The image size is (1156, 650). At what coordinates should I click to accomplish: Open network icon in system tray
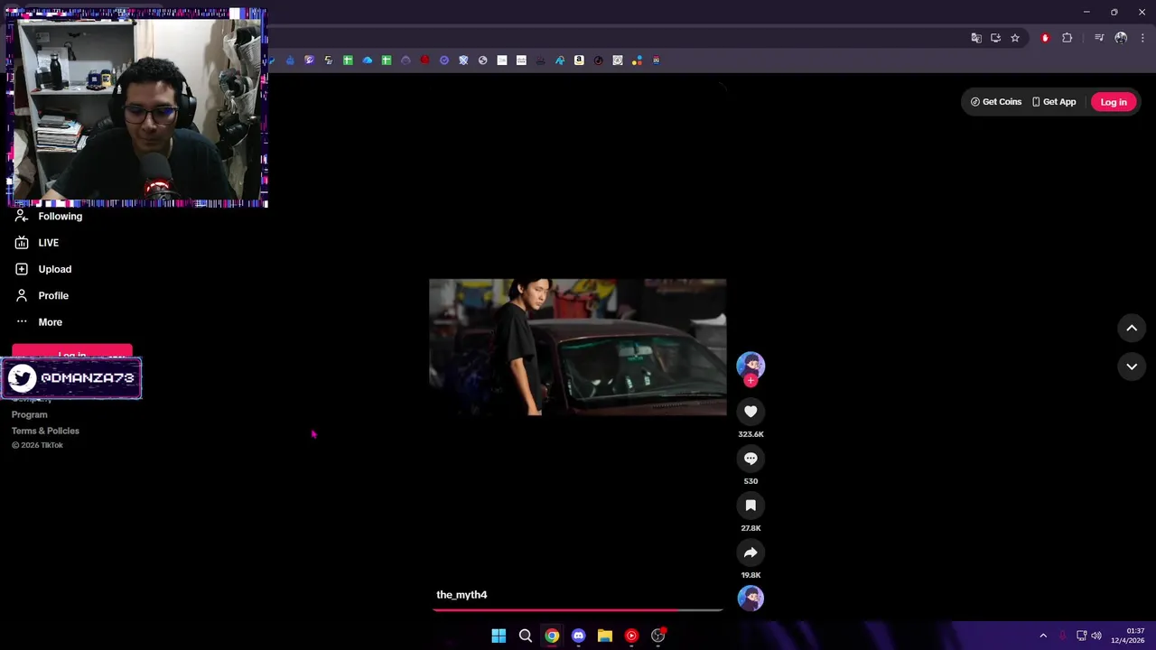(x=1081, y=636)
